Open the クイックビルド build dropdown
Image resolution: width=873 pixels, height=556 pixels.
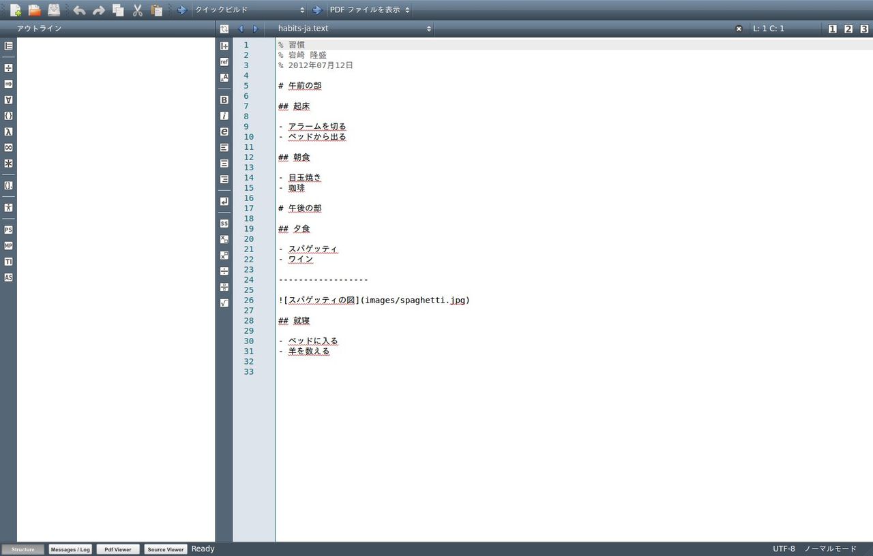coord(250,10)
